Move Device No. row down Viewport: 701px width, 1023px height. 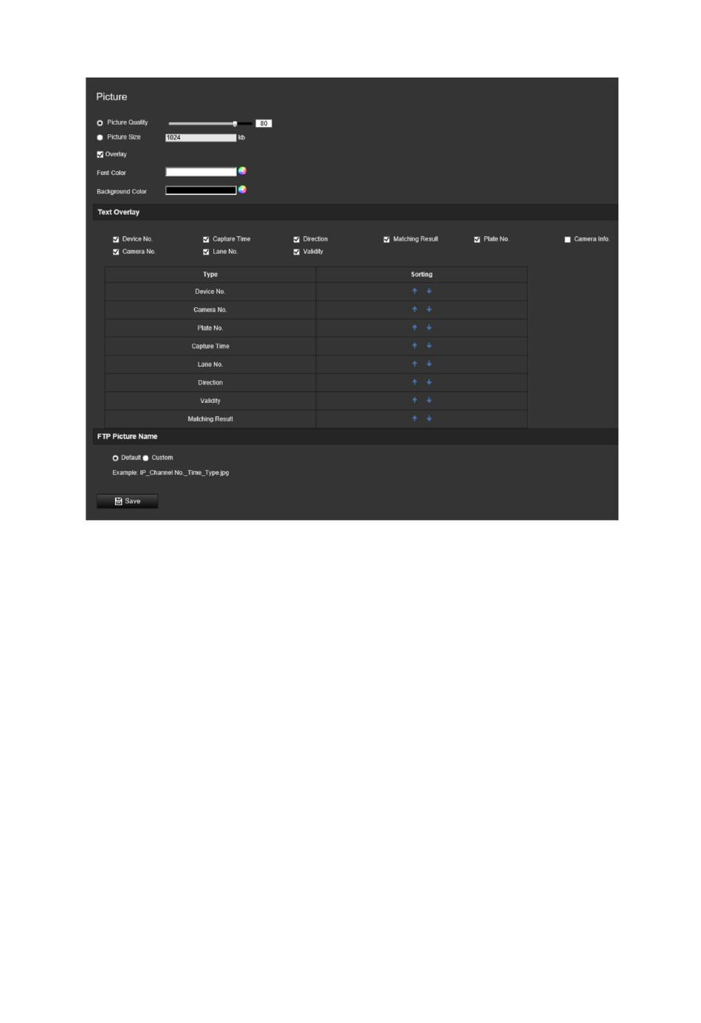point(429,292)
